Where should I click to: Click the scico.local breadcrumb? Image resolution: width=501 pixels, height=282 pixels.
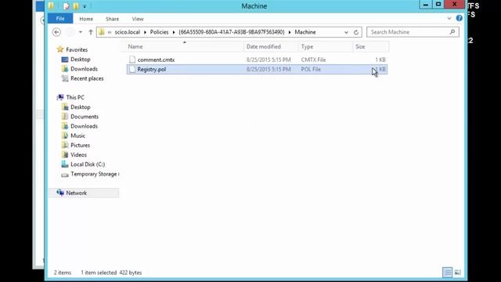(x=127, y=32)
